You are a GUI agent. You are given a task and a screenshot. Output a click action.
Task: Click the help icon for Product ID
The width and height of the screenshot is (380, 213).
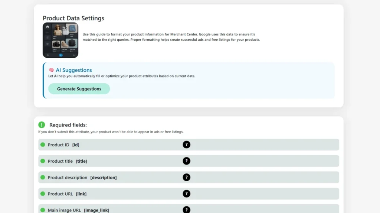(186, 145)
